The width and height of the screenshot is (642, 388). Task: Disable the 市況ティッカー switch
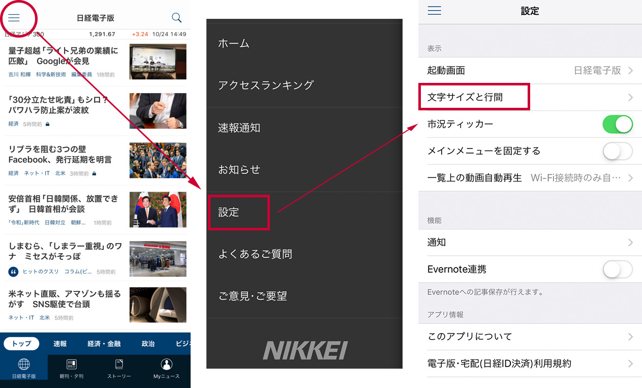pos(617,124)
